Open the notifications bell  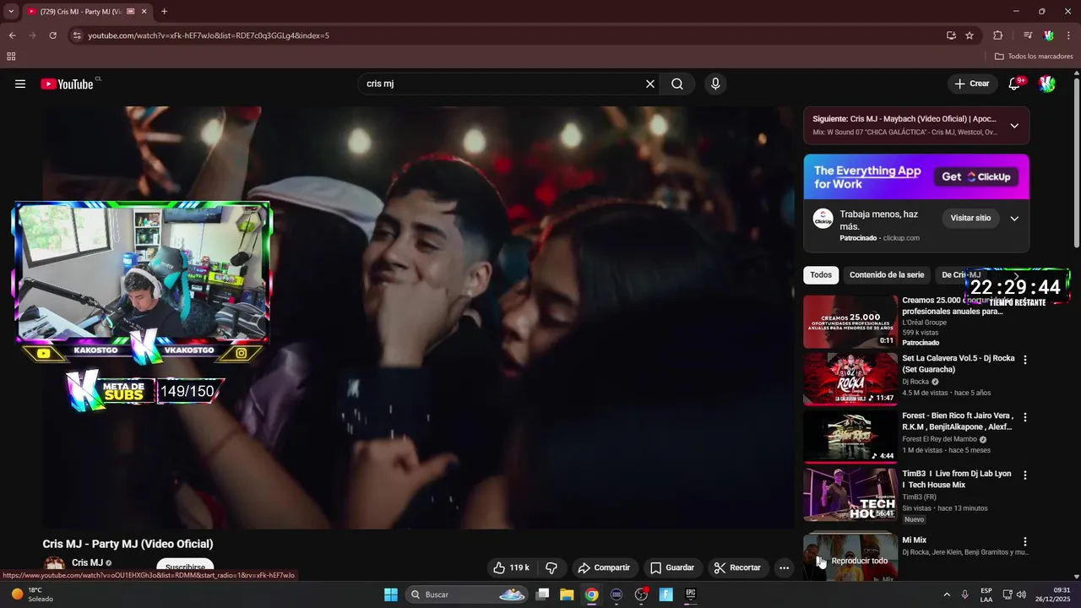click(x=1014, y=84)
